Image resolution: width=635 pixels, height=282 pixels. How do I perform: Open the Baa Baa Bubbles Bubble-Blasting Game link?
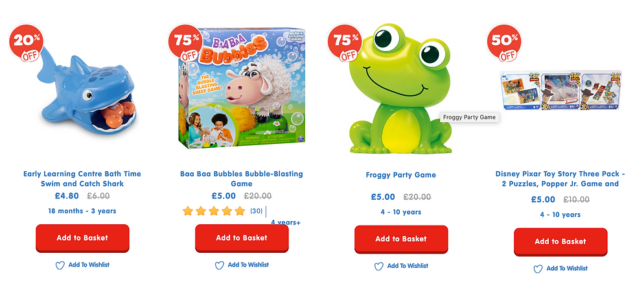point(242,179)
